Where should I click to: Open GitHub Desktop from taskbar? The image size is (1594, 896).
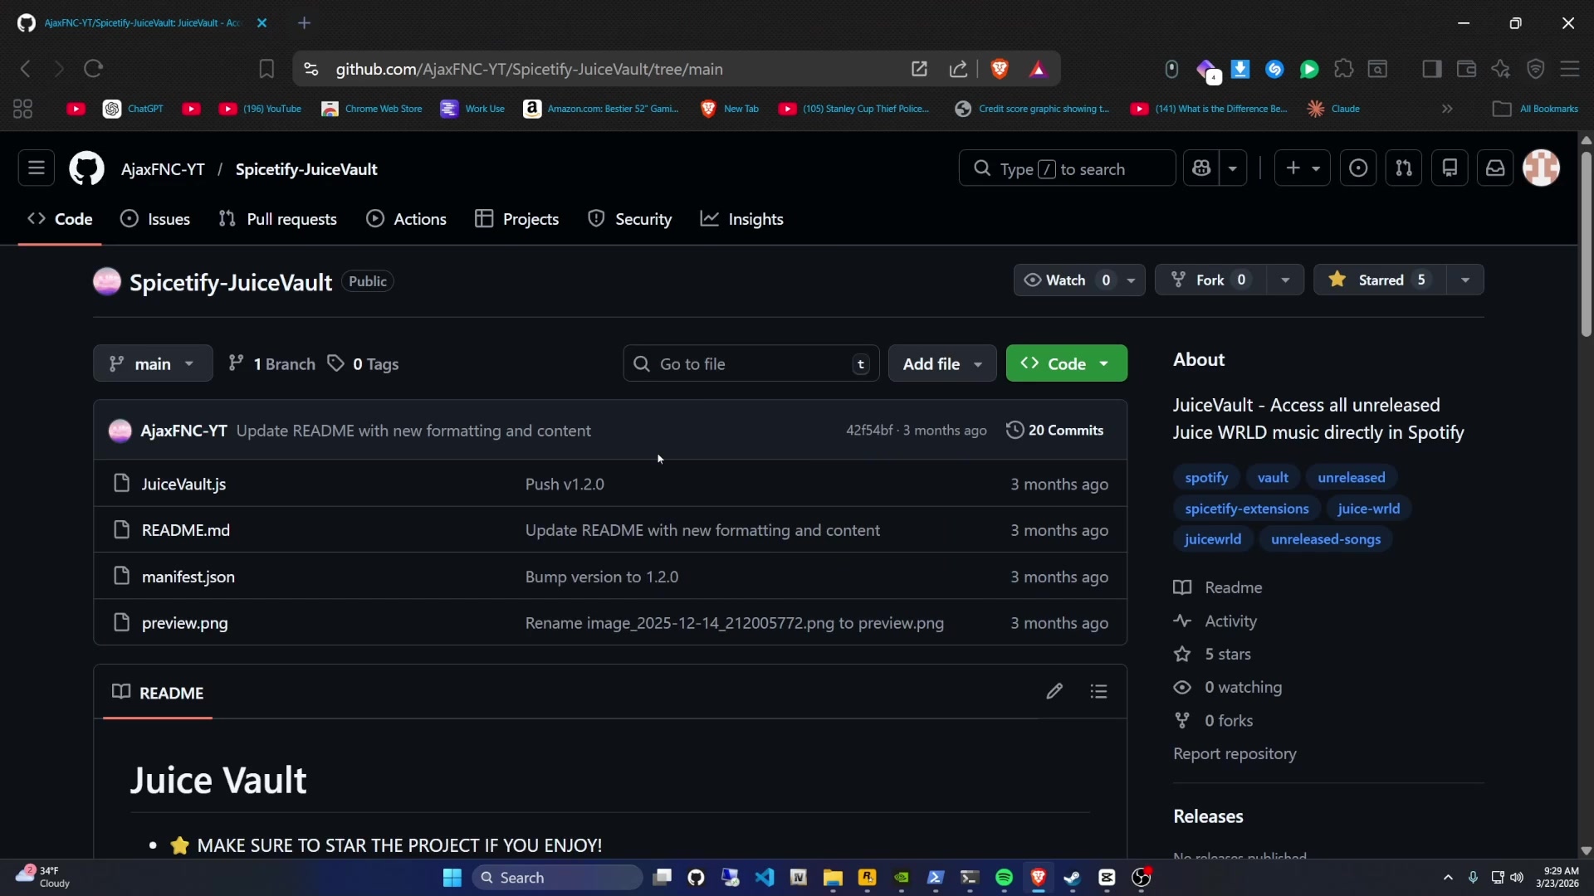696,878
